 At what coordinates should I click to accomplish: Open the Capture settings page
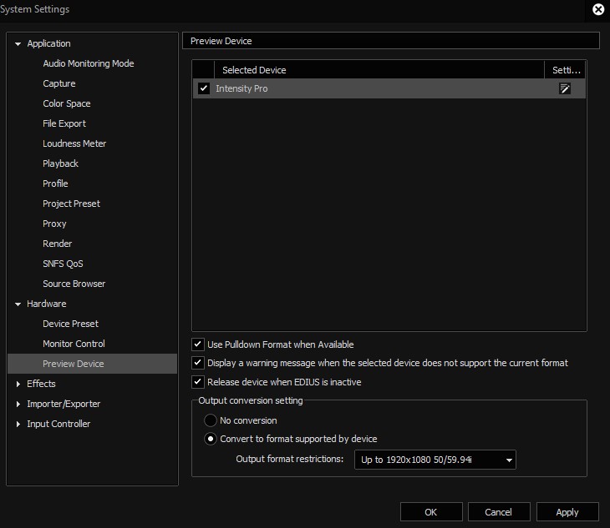coord(59,83)
